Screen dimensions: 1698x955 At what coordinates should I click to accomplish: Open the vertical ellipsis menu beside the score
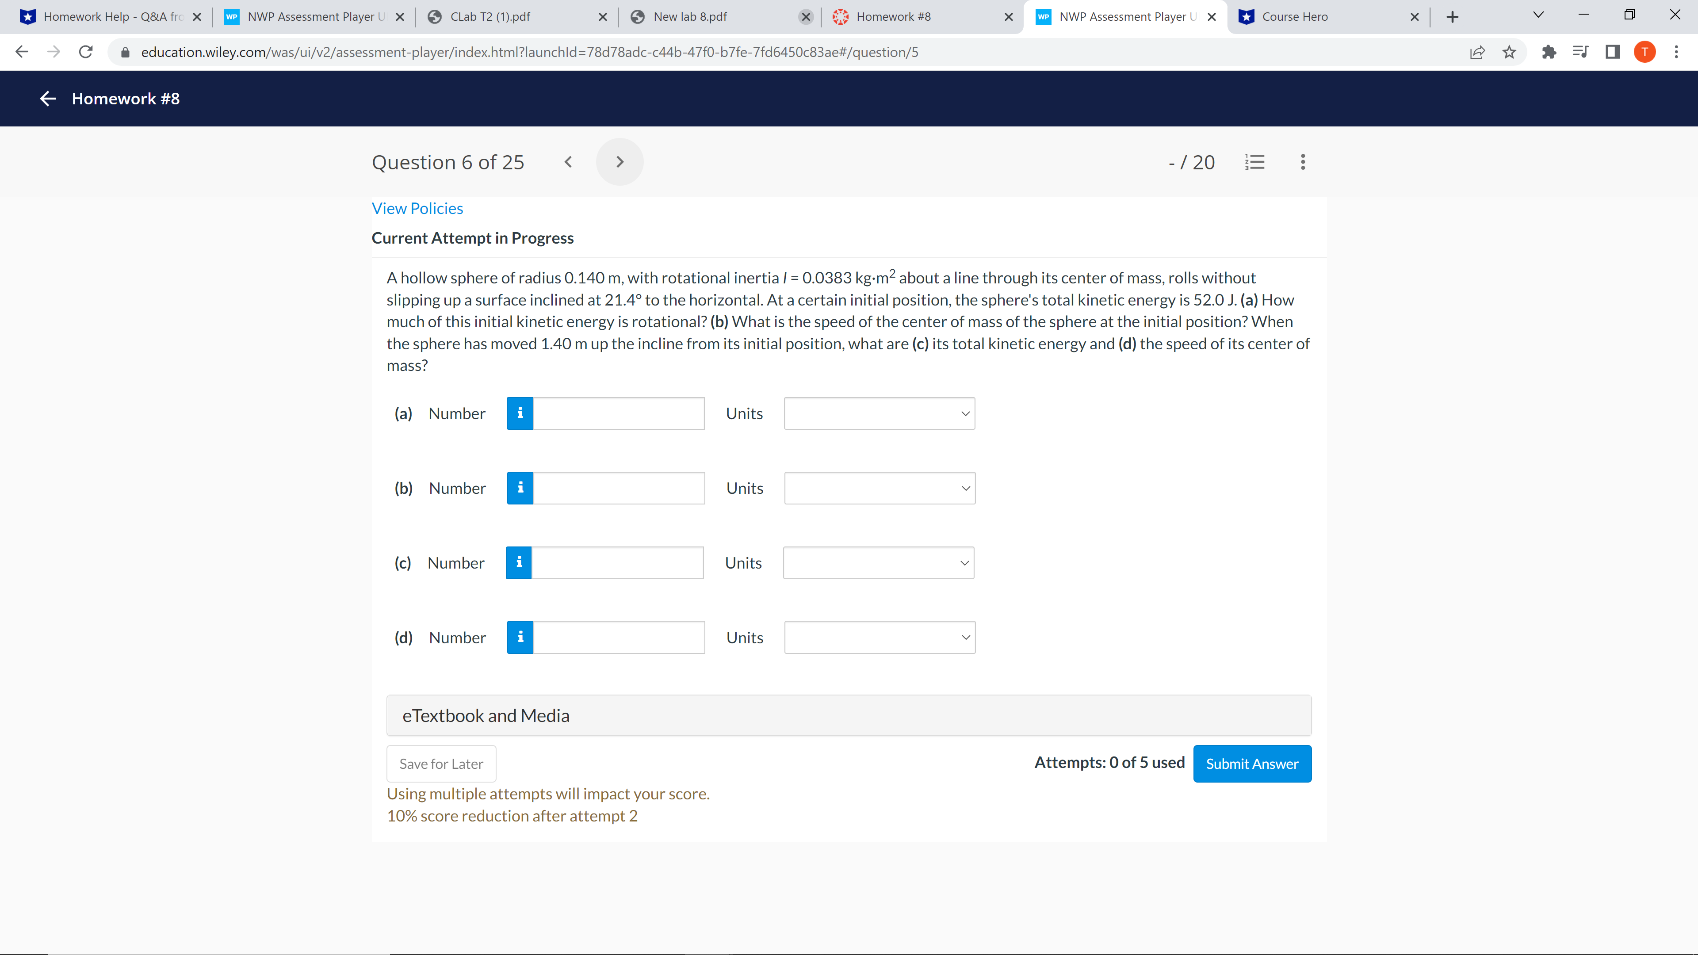(x=1303, y=161)
